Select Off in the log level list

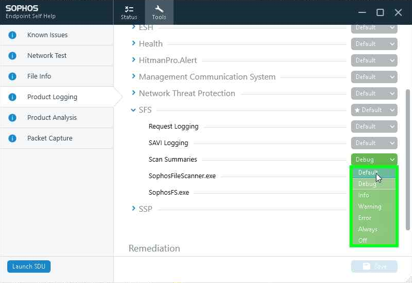tap(363, 241)
